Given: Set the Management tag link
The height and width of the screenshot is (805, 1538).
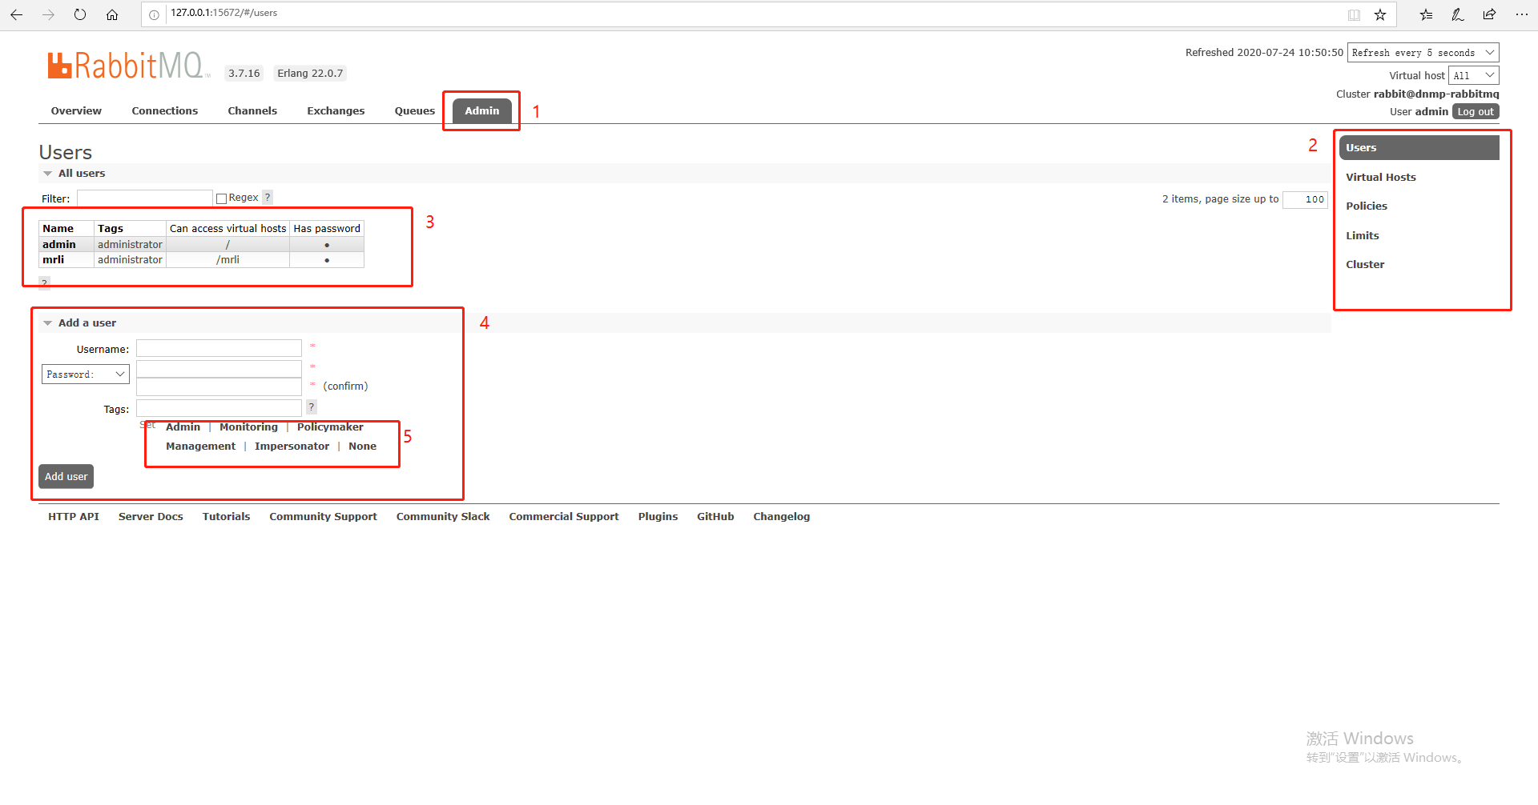Looking at the screenshot, I should click(201, 446).
